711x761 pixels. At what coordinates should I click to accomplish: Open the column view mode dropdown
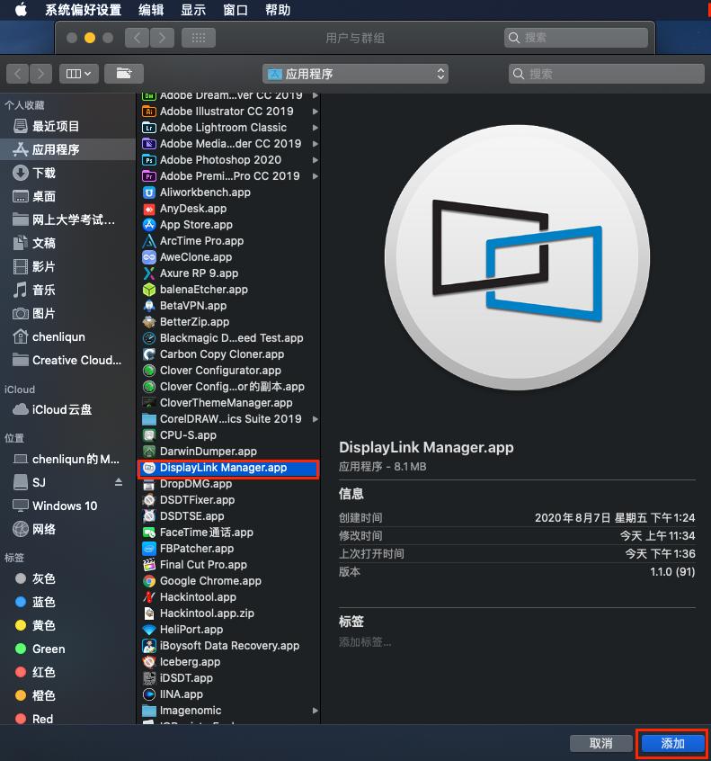pyautogui.click(x=79, y=74)
